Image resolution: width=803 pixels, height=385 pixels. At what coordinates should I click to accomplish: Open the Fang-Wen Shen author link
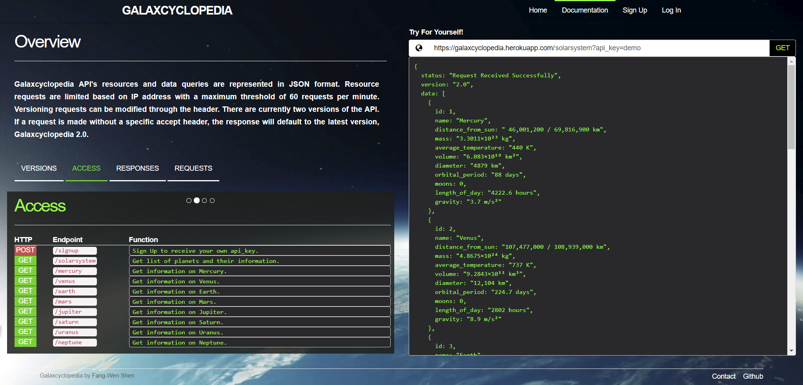pyautogui.click(x=113, y=376)
